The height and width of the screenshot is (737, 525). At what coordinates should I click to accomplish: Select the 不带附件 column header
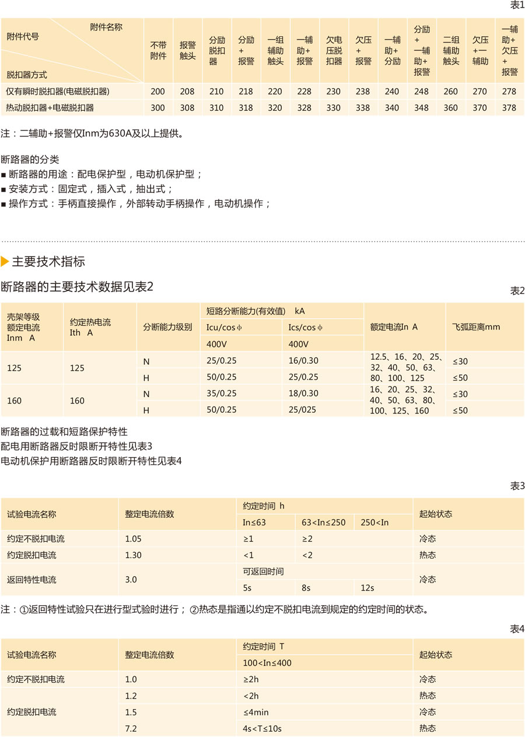(158, 51)
